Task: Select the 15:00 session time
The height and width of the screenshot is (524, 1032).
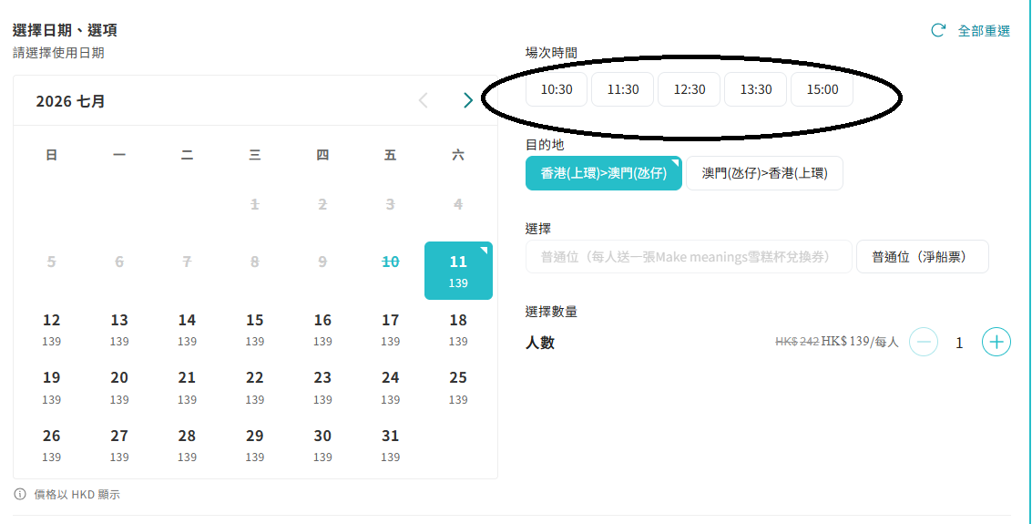Action: [x=822, y=89]
